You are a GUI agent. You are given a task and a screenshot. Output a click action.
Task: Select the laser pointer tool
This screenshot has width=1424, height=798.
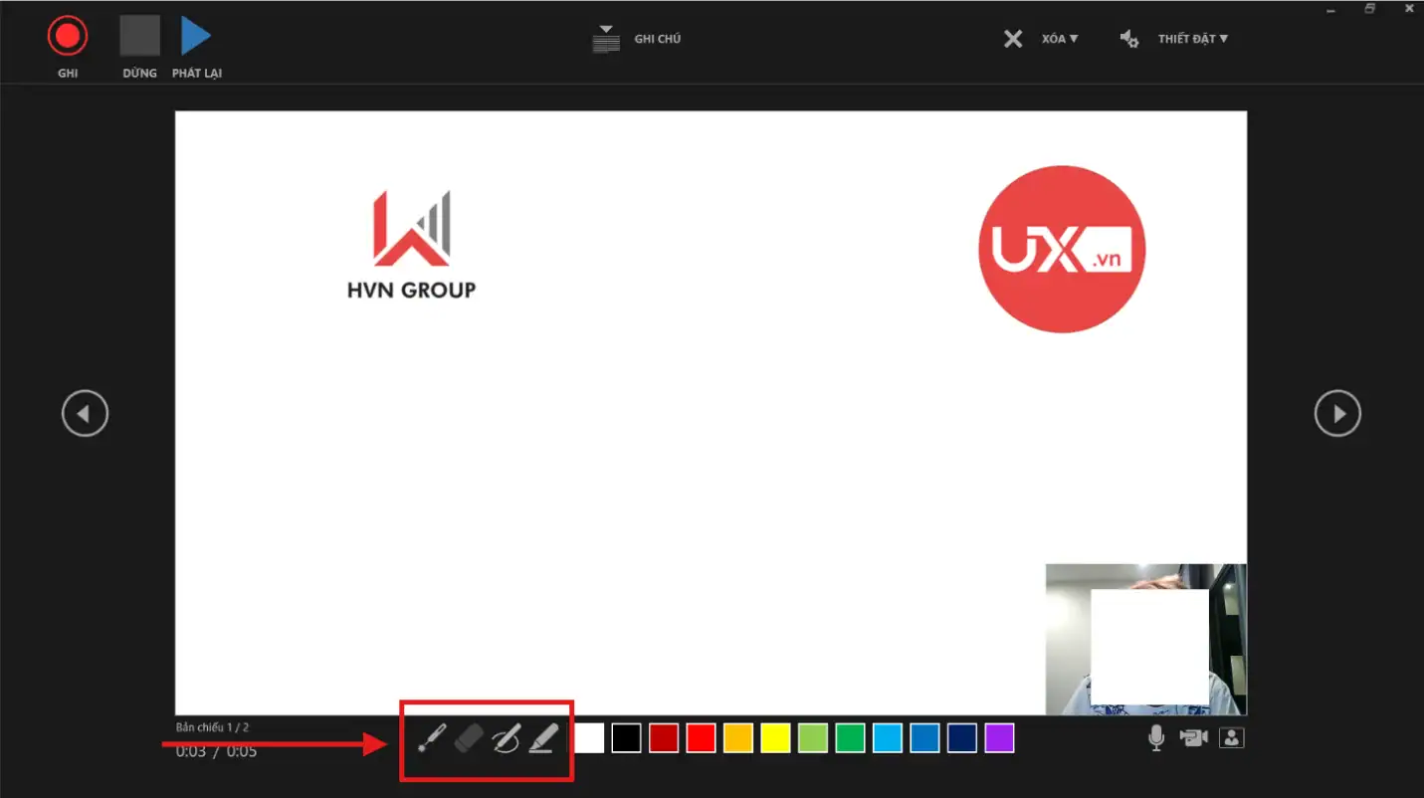click(431, 738)
